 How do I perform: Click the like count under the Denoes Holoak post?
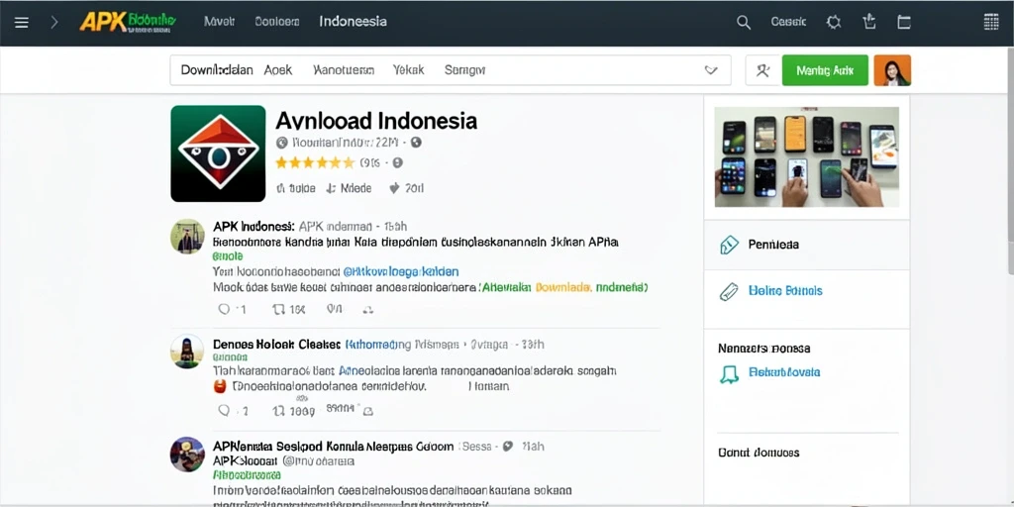341,409
